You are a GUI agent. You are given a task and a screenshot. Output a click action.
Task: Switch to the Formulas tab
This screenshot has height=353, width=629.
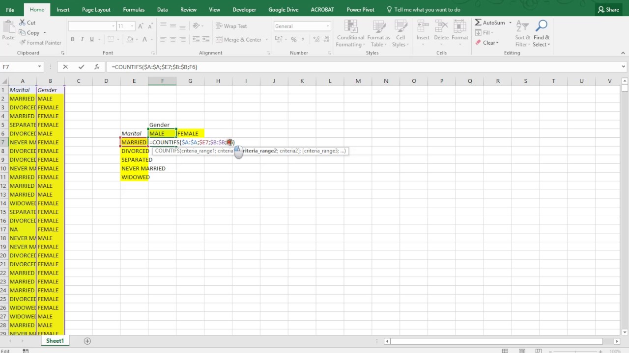click(134, 9)
